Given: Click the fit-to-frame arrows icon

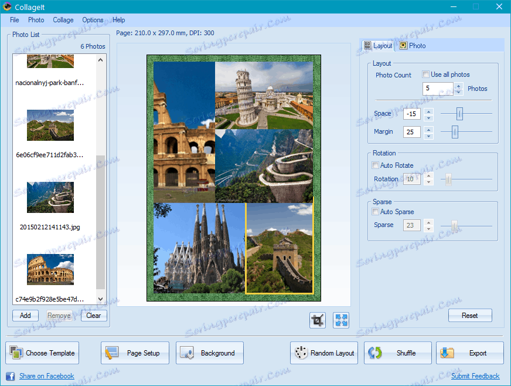Looking at the screenshot, I should point(341,320).
